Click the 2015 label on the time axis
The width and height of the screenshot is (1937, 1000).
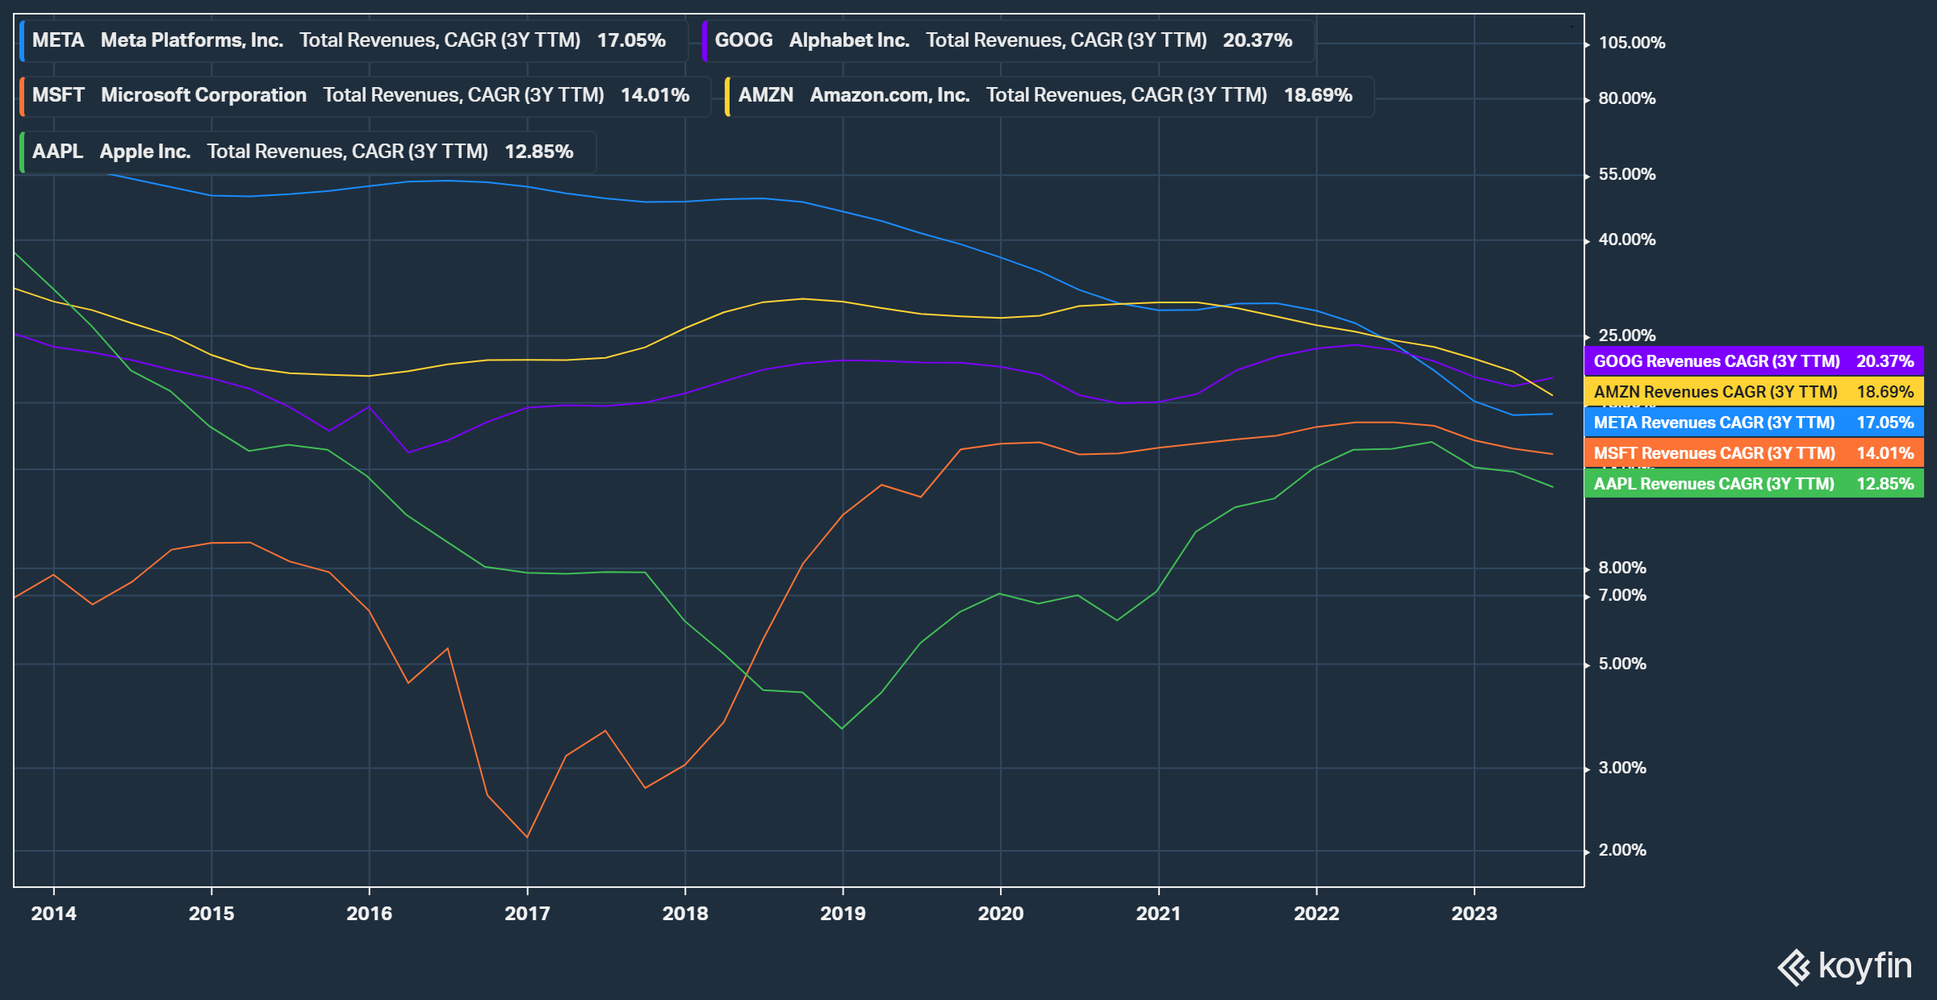(211, 914)
